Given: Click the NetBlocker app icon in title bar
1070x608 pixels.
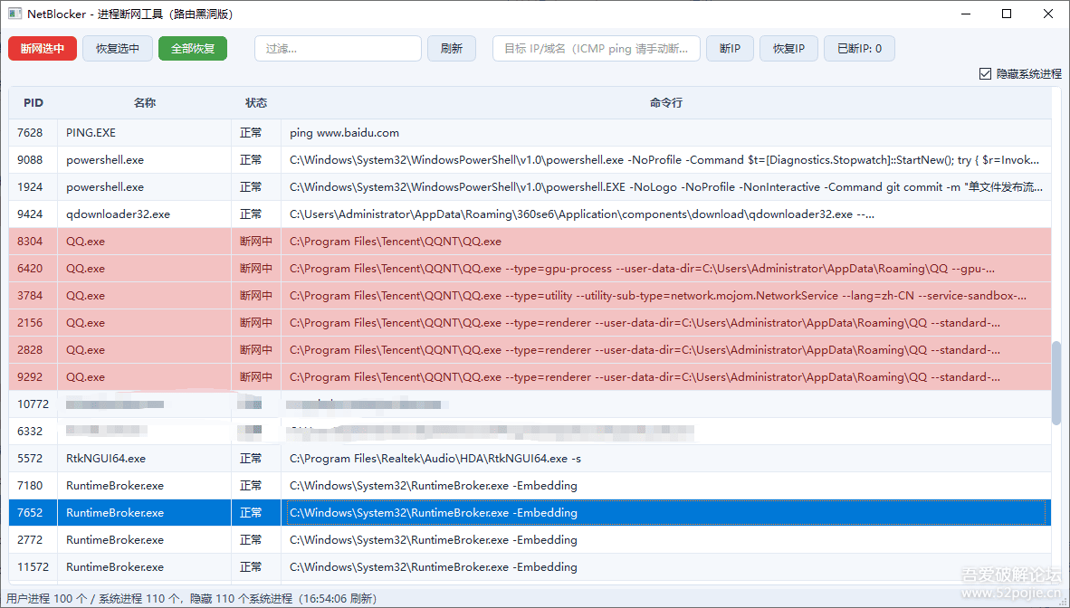Looking at the screenshot, I should [x=14, y=14].
